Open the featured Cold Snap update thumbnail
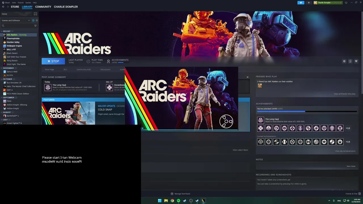Image resolution: width=363 pixels, height=204 pixels. 68,113
